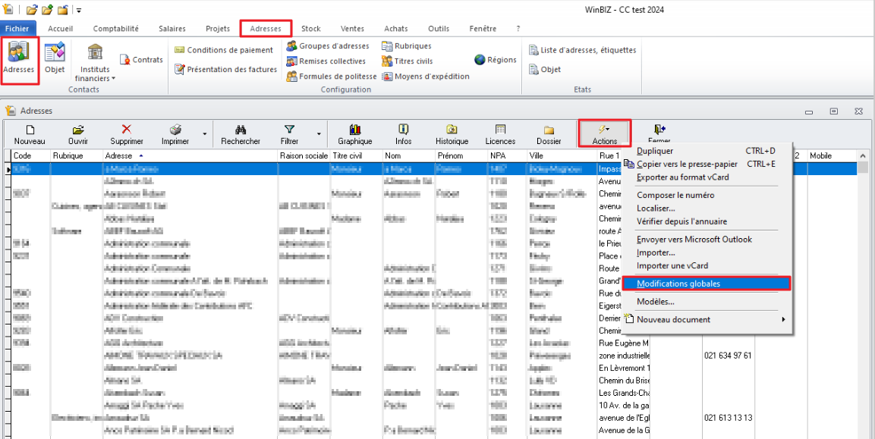Click the WinBIZ application icon in title bar
Viewport: 875px width, 439px height.
point(8,10)
